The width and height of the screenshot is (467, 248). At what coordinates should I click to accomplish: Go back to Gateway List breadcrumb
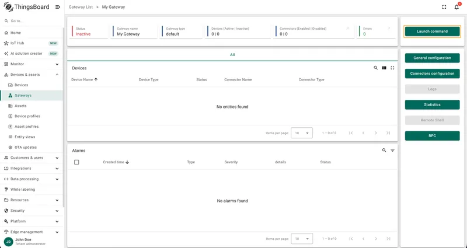point(81,7)
